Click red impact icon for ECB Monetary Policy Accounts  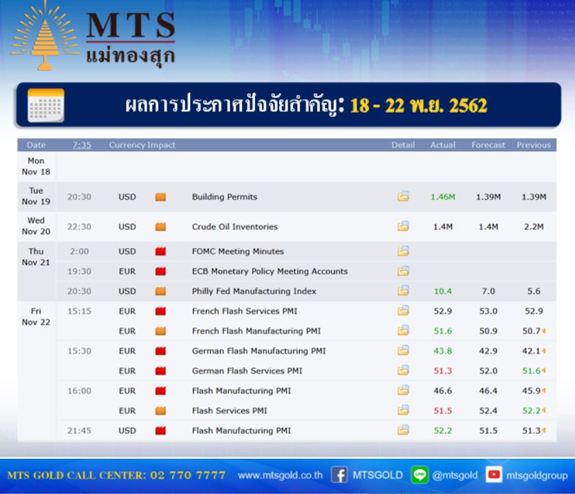[x=160, y=272]
